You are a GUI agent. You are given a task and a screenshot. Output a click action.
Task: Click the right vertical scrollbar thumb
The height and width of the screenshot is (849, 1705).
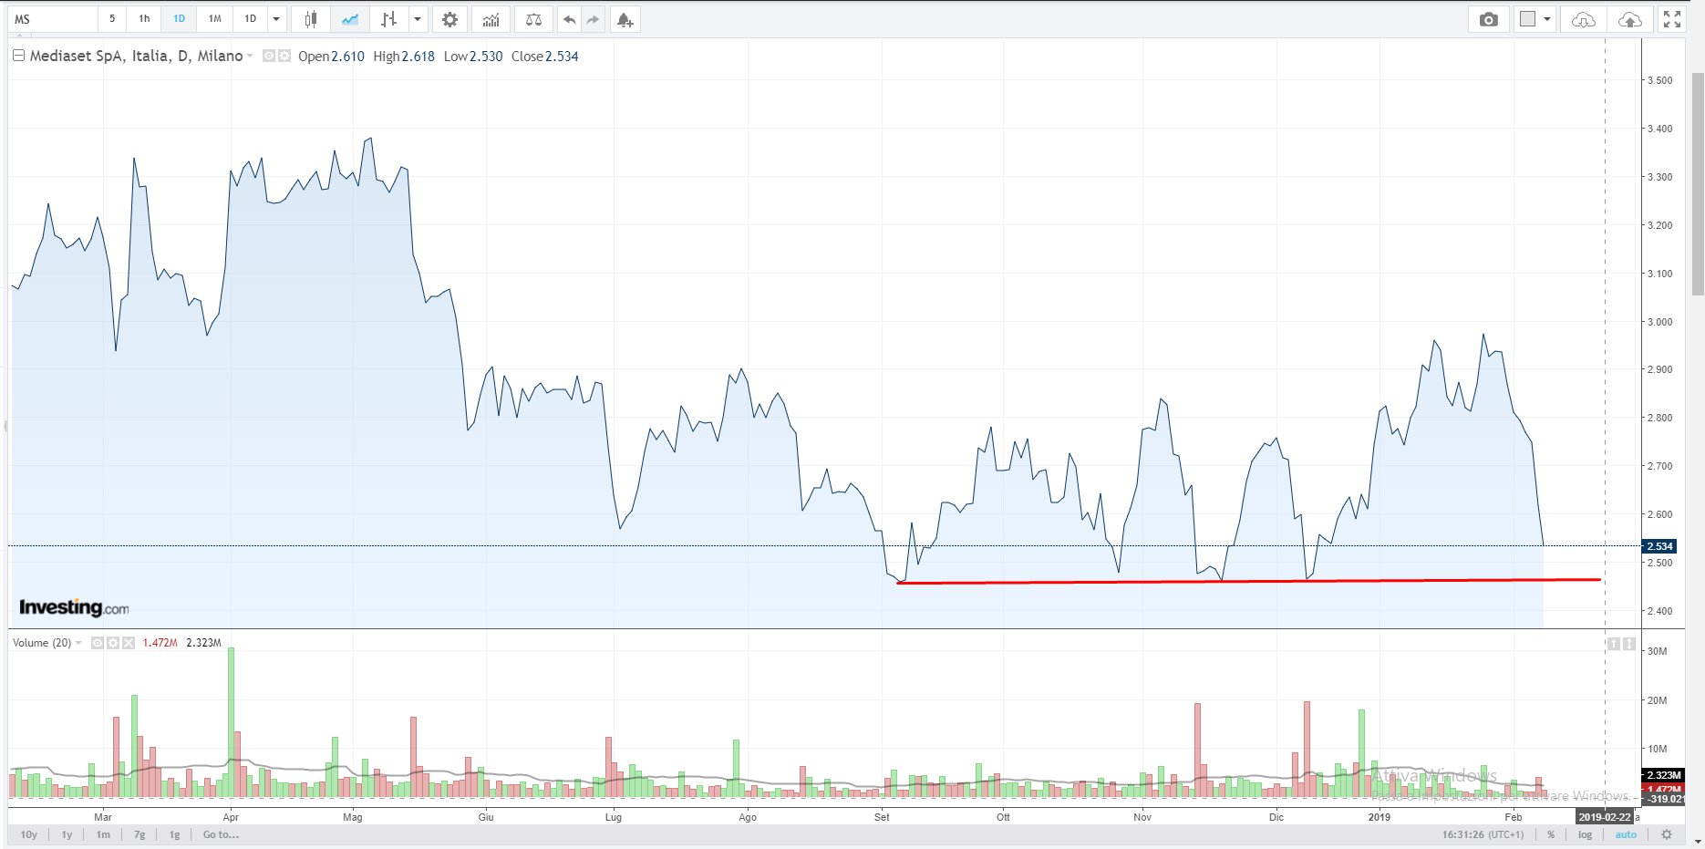[x=1697, y=182]
